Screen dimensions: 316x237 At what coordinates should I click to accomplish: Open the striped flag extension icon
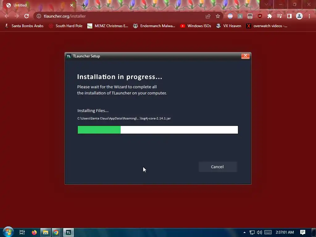point(230,16)
